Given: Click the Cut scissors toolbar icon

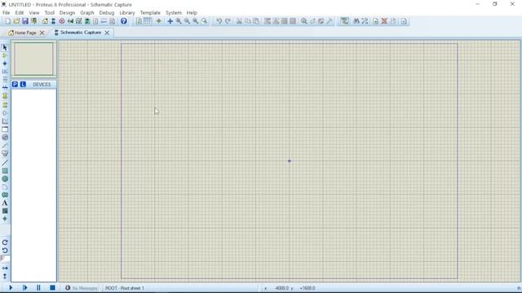Looking at the screenshot, I should (x=239, y=21).
